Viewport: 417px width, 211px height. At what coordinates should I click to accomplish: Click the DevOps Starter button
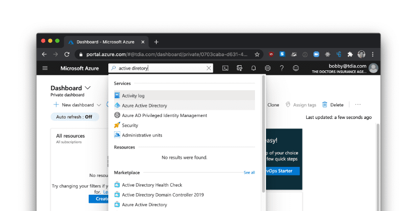coord(283,171)
